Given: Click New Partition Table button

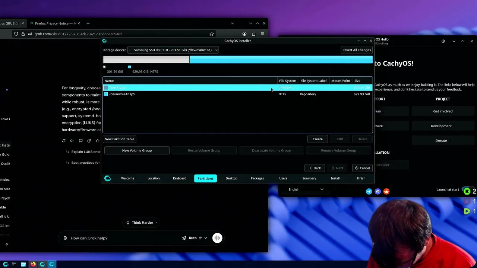Looking at the screenshot, I should [119, 139].
